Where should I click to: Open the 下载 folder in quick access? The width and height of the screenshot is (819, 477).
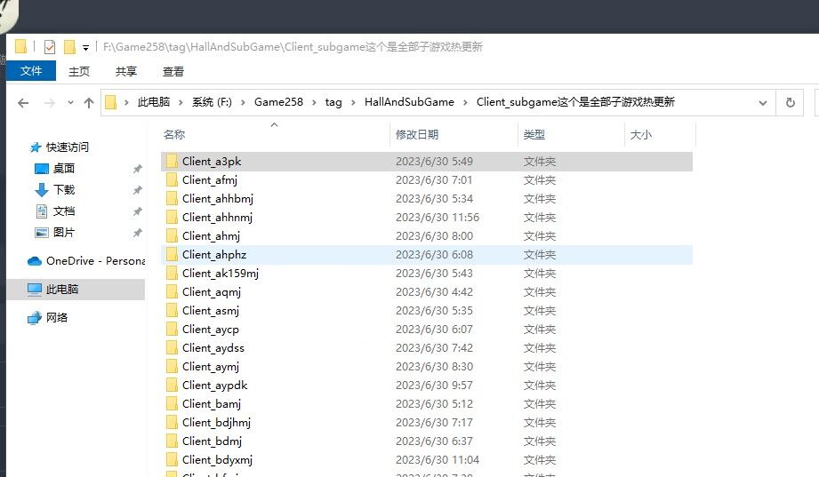click(x=64, y=189)
